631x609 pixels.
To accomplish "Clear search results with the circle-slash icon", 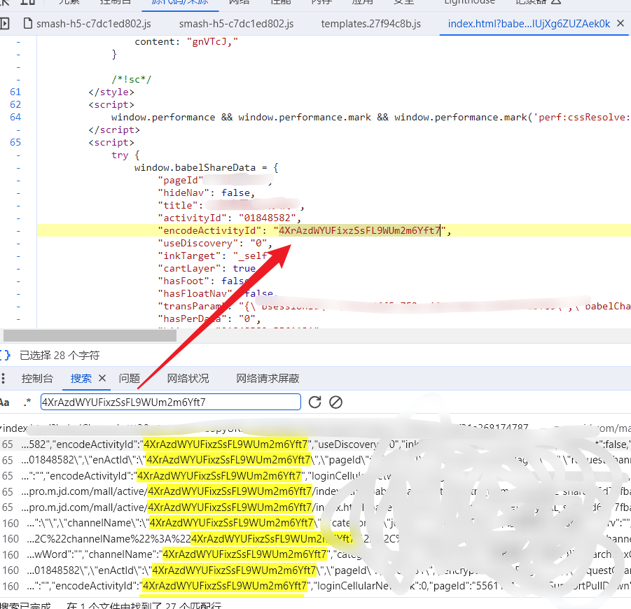I will tap(335, 402).
